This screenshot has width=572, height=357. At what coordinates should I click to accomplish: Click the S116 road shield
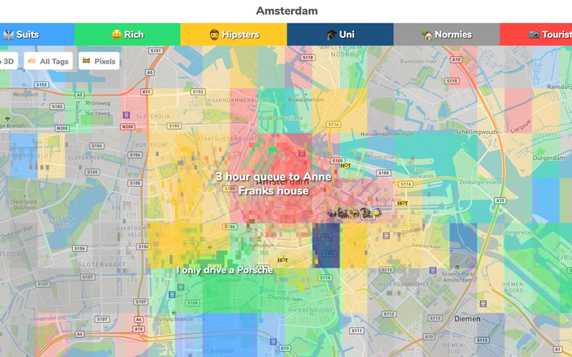click(333, 124)
